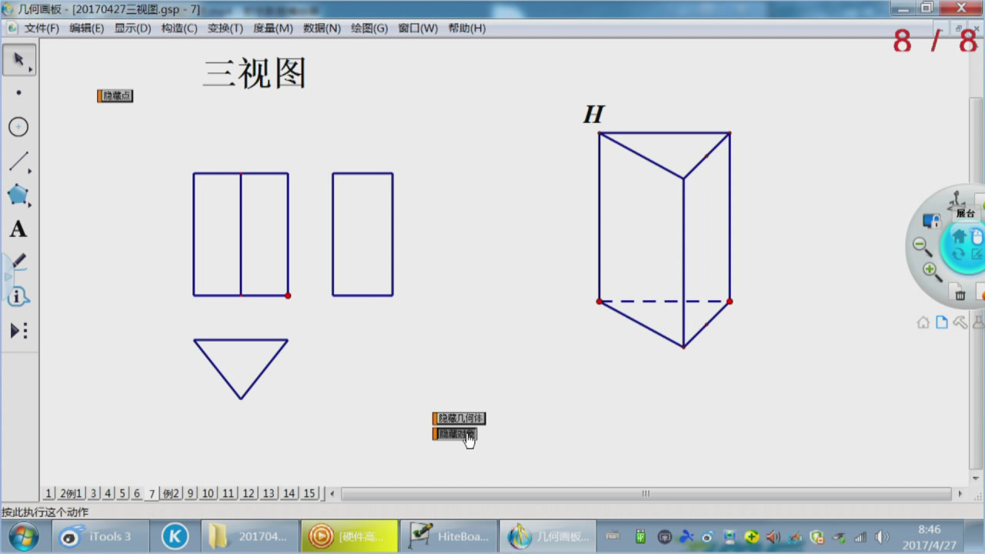Click the horizontal scrollbar thumb
This screenshot has height=554, width=985.
click(646, 494)
